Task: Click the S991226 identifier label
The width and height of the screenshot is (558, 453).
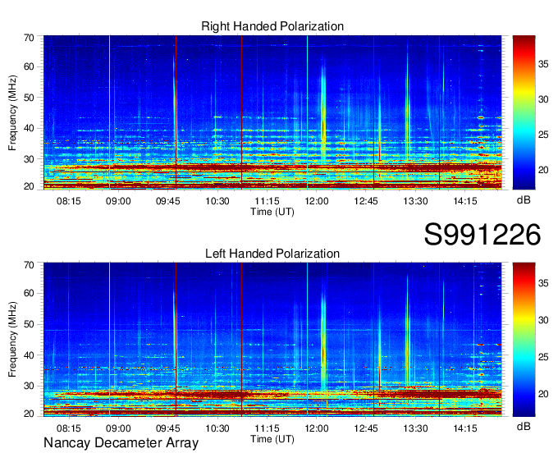Action: (483, 235)
